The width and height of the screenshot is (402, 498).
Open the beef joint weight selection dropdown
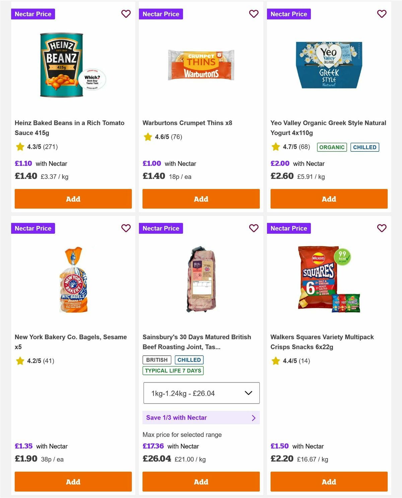click(x=201, y=393)
